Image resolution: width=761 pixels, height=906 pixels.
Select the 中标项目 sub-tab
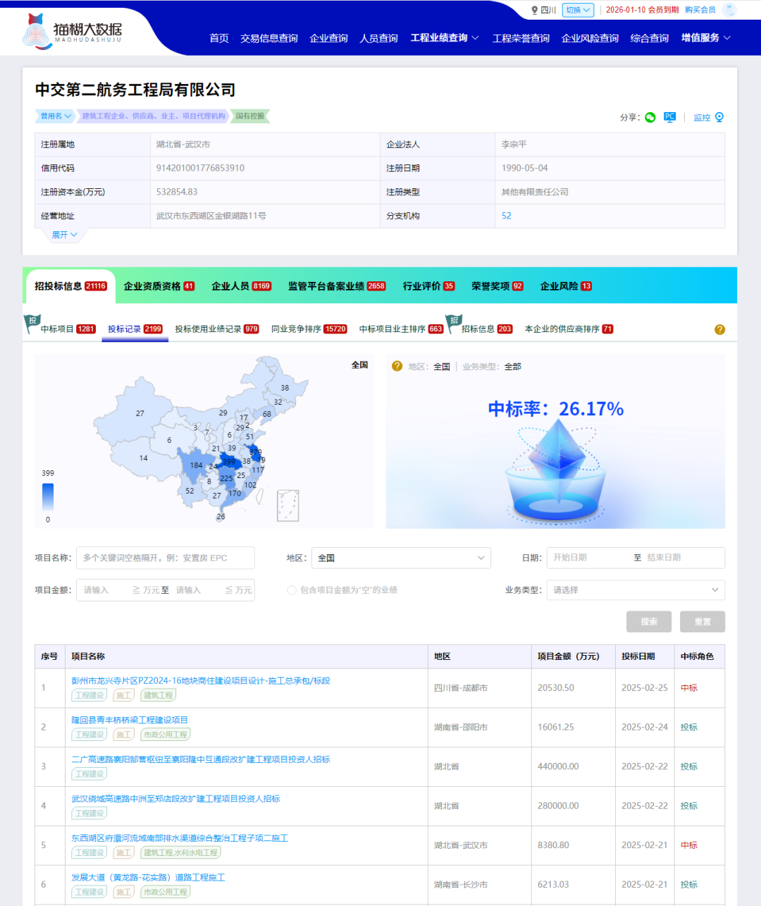tap(66, 329)
